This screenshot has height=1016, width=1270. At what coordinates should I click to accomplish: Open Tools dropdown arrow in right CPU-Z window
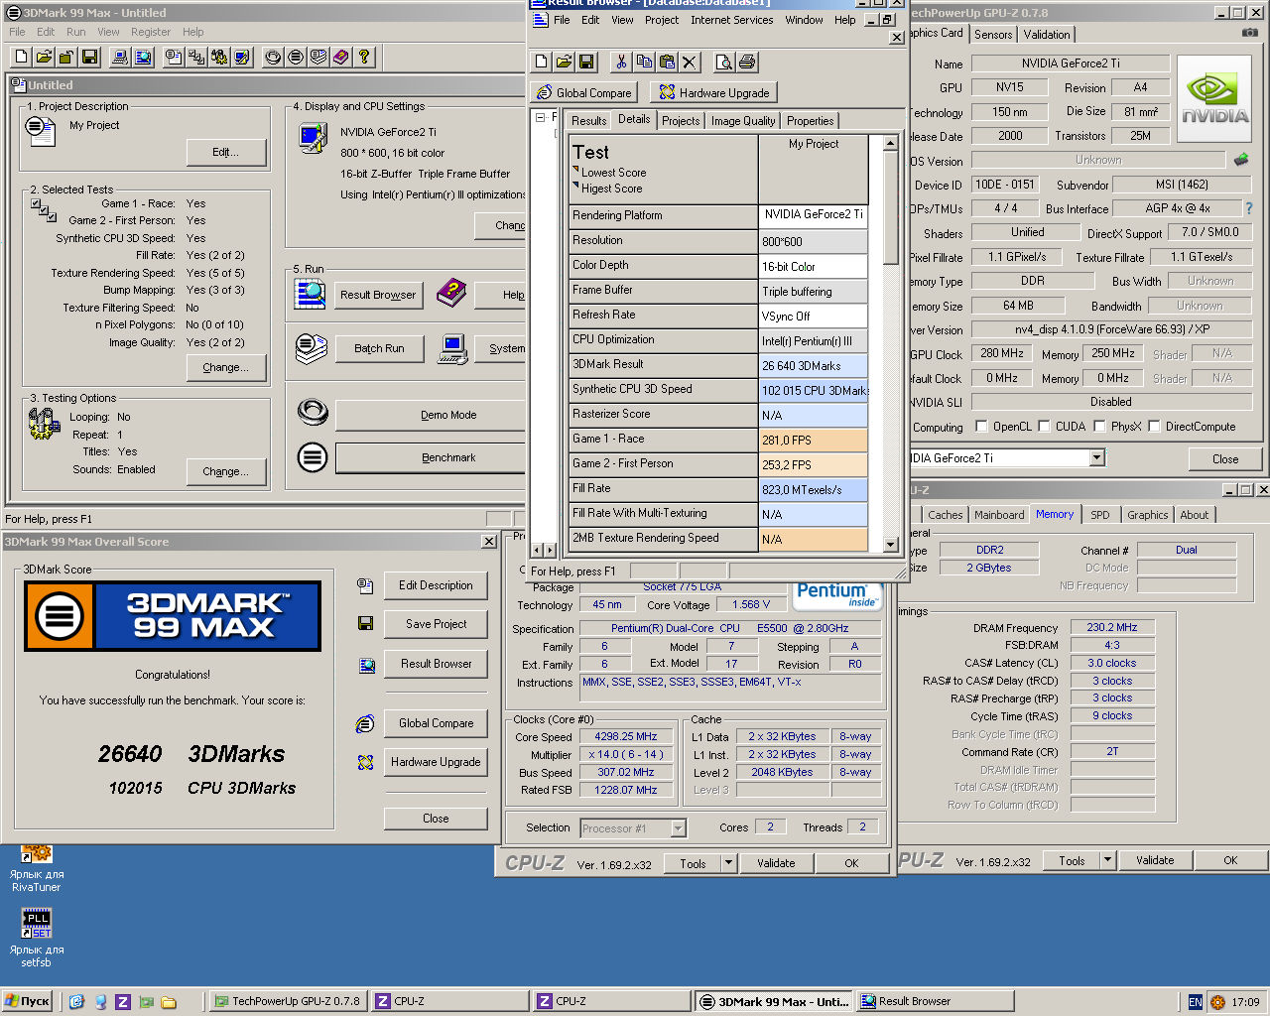coord(1107,860)
